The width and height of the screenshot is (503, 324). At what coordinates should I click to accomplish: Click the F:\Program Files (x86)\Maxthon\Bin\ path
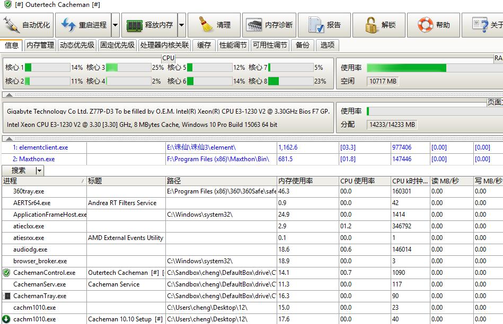click(x=218, y=159)
